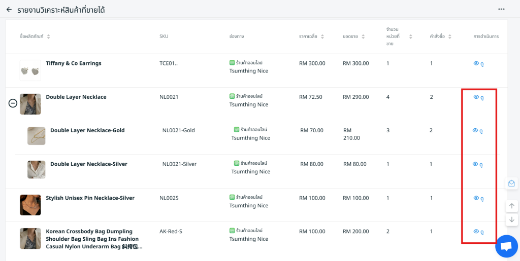The image size is (520, 261).
Task: View details of Korean Crossbody Bag row
Action: [x=478, y=232]
